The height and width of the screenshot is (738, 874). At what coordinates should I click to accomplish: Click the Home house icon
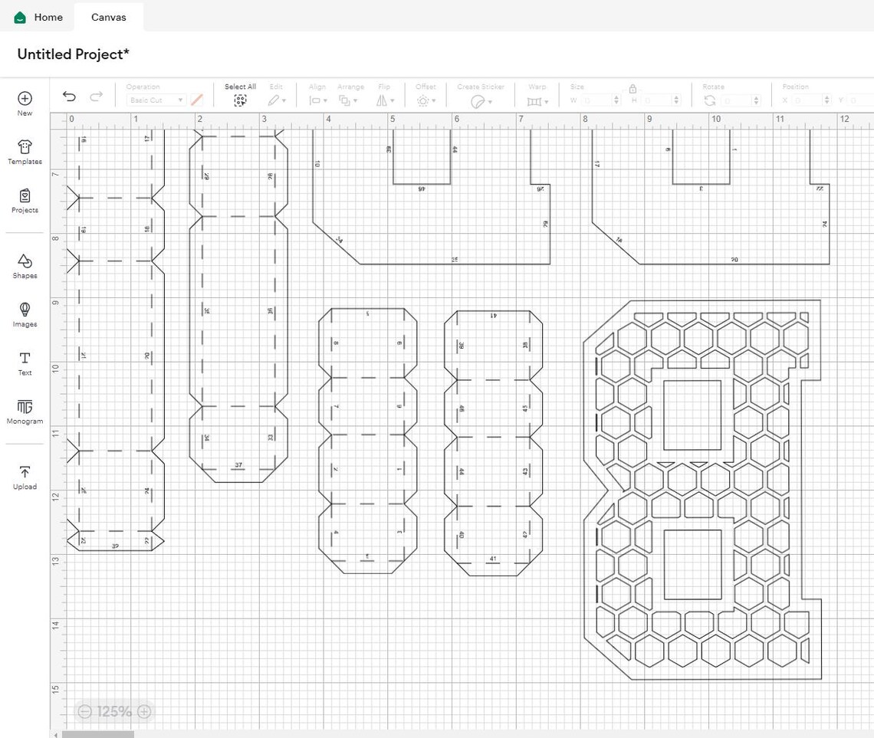point(20,18)
